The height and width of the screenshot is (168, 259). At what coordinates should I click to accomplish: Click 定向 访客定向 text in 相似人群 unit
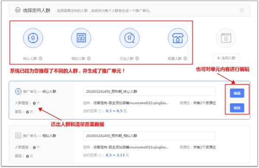click(x=126, y=147)
